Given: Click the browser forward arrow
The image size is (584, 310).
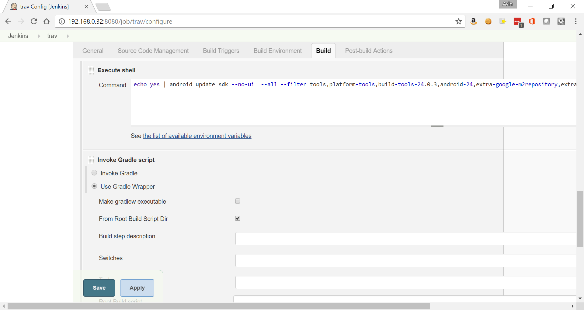Looking at the screenshot, I should coord(21,21).
